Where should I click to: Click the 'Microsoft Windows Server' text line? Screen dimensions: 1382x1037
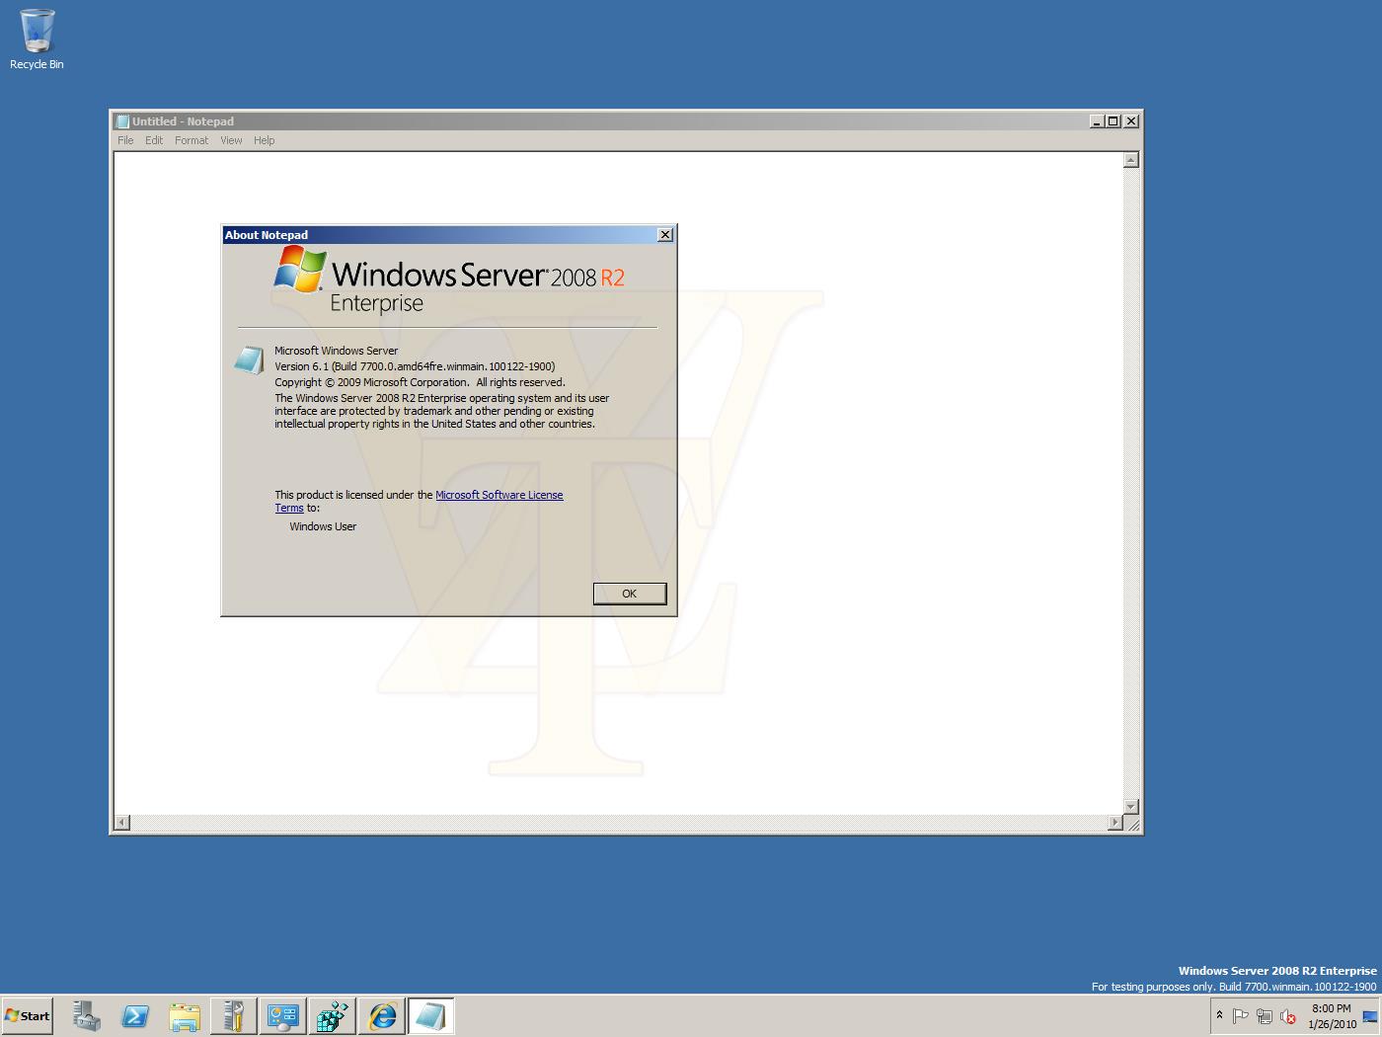point(337,351)
